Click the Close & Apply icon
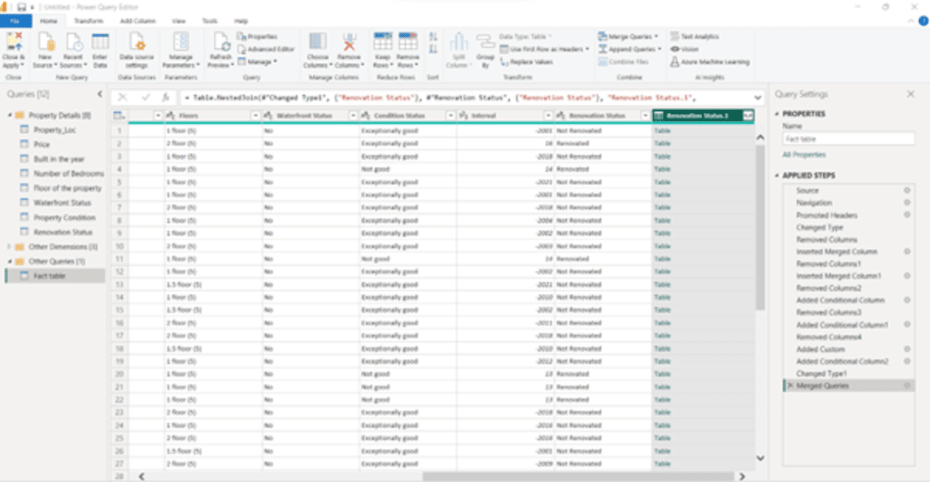 pyautogui.click(x=13, y=43)
